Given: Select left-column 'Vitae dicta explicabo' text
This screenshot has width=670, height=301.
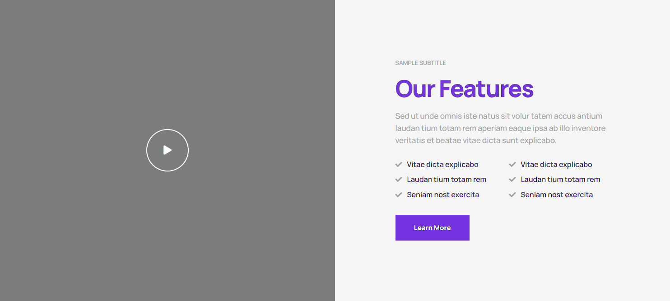Looking at the screenshot, I should (x=442, y=165).
